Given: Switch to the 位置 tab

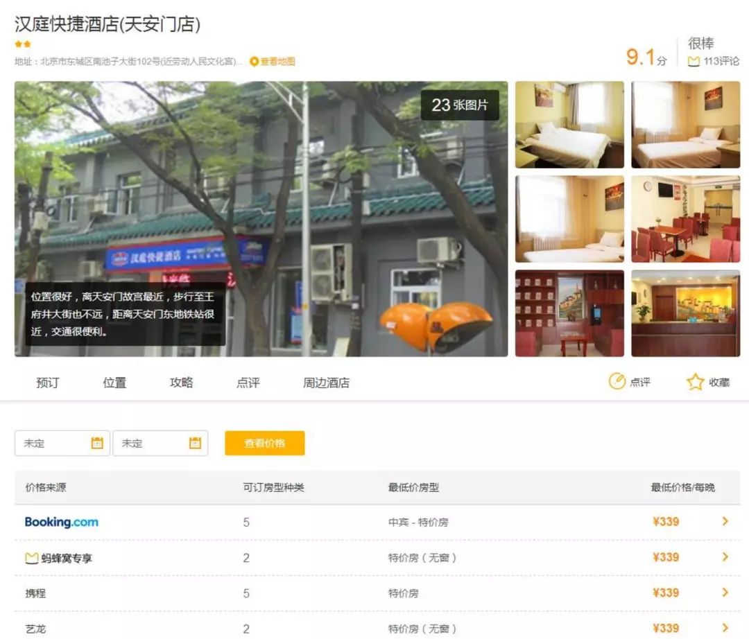Looking at the screenshot, I should pos(114,383).
